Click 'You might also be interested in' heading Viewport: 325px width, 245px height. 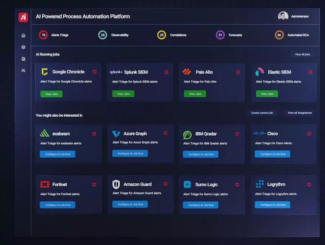click(59, 115)
